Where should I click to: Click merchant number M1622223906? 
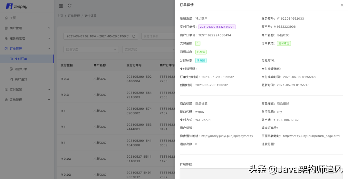click(285, 27)
